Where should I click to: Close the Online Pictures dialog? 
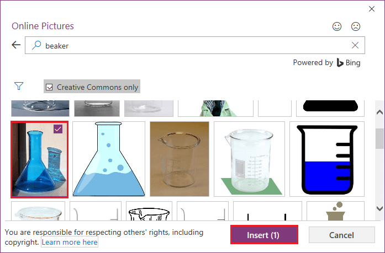[372, 9]
